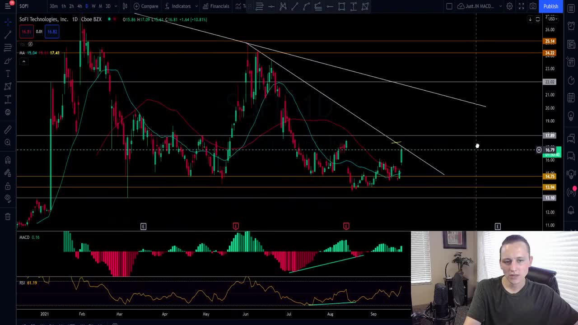Click the earnings E marker near June
The height and width of the screenshot is (325, 578).
click(236, 226)
